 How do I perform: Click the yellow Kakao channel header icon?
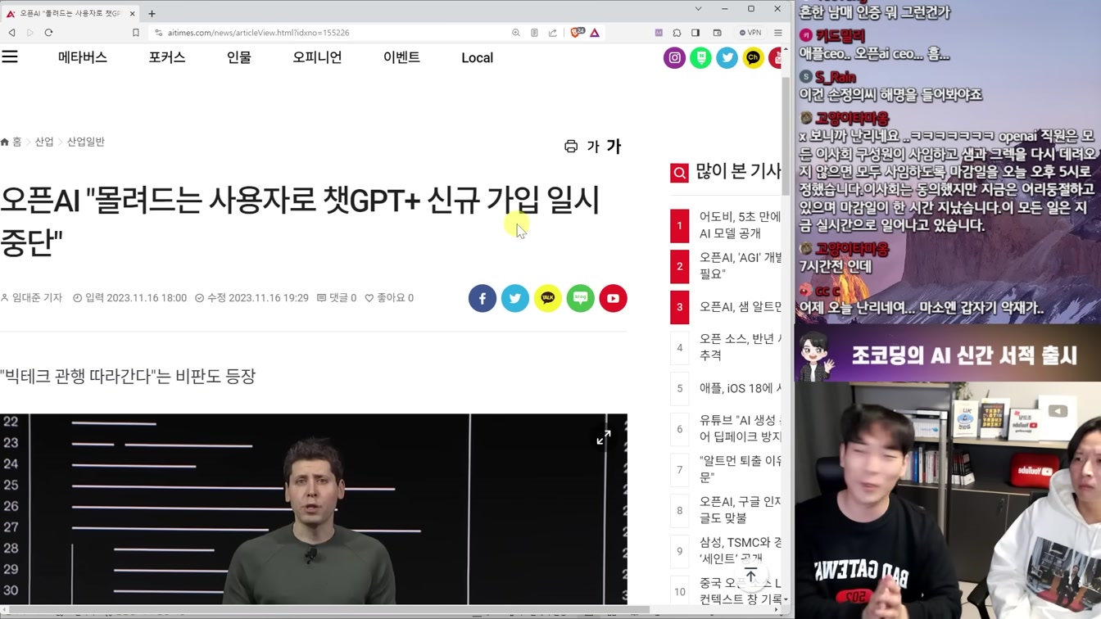pos(753,57)
